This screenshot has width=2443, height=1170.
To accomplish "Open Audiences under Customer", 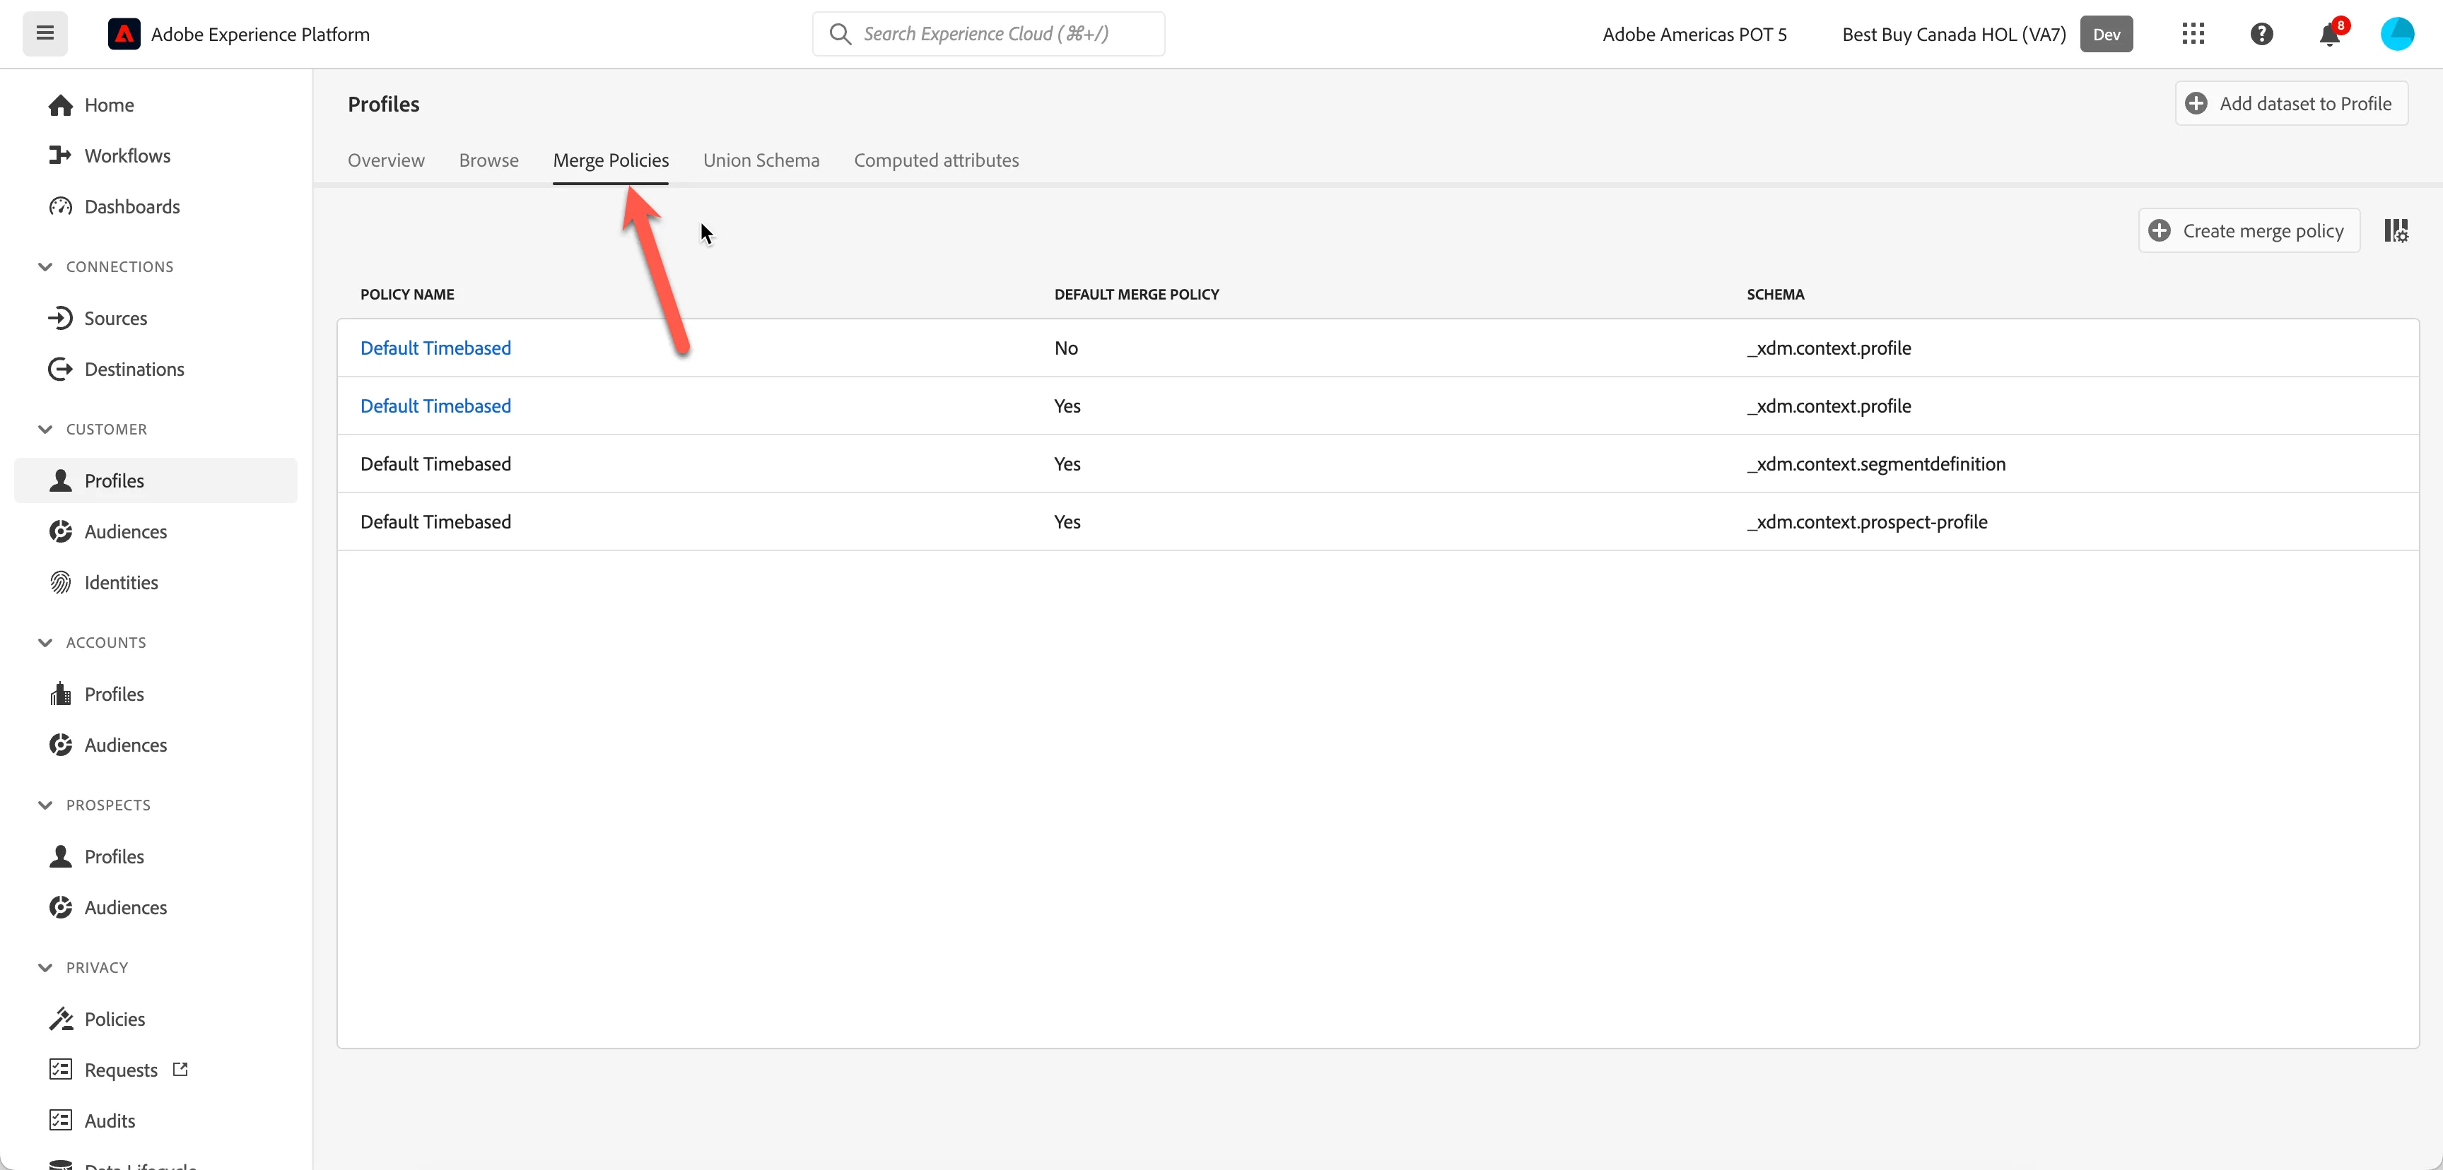I will coord(107,532).
